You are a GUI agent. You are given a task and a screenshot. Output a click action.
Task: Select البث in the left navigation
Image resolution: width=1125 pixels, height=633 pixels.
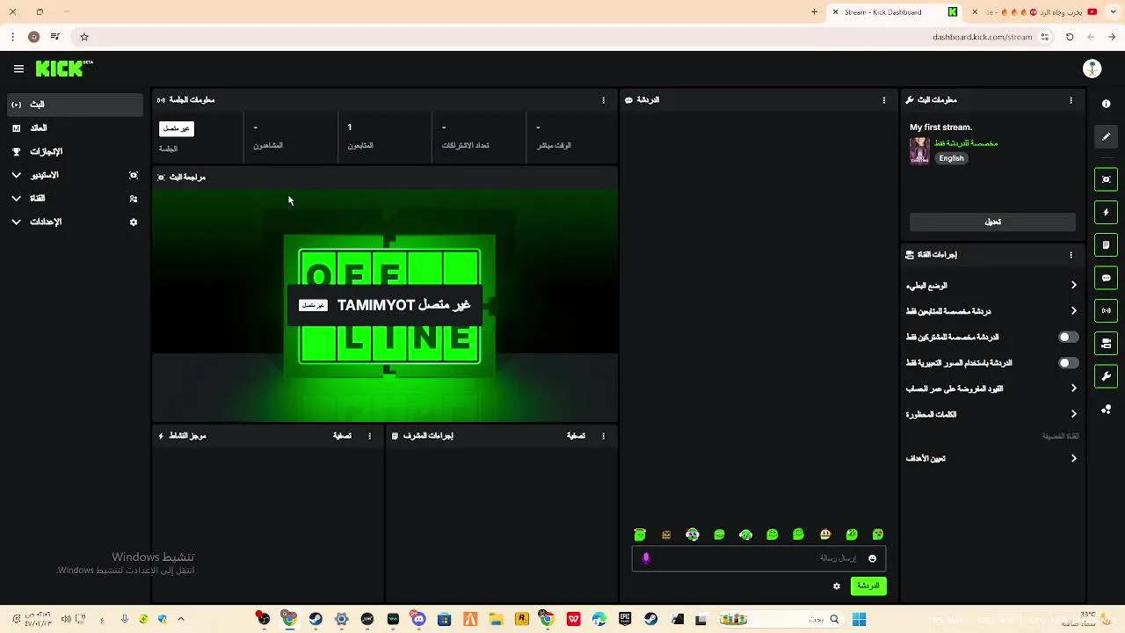coord(75,105)
